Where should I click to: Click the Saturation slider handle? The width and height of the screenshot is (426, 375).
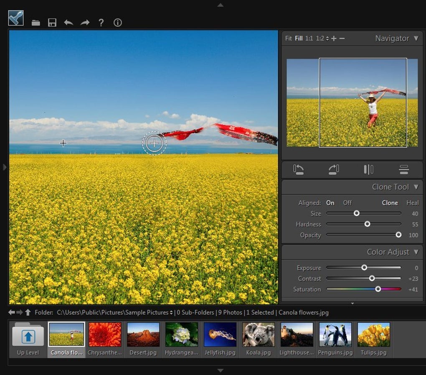point(378,289)
